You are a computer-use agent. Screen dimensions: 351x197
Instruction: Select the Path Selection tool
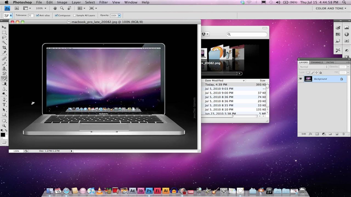pos(4,110)
